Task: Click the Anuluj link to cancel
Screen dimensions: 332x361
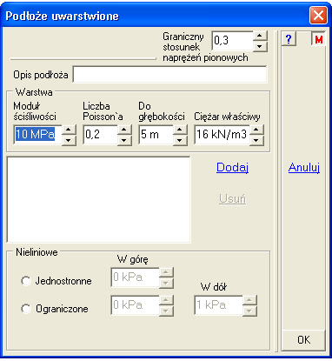Action: click(304, 168)
